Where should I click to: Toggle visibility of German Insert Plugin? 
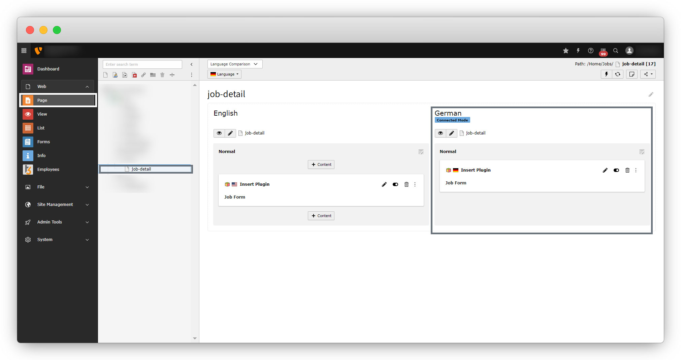tap(616, 170)
